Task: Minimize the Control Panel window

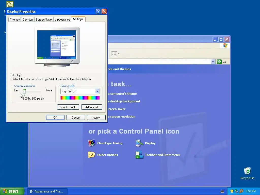Action: (x=215, y=39)
